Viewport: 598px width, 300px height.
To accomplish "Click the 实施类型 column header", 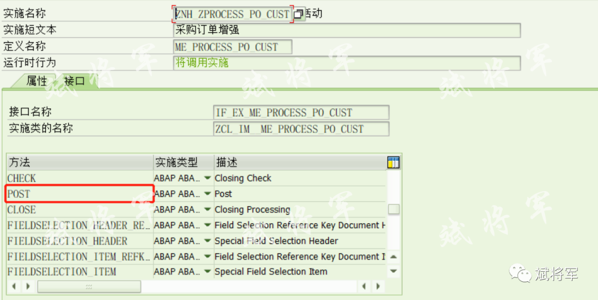I will click(183, 162).
